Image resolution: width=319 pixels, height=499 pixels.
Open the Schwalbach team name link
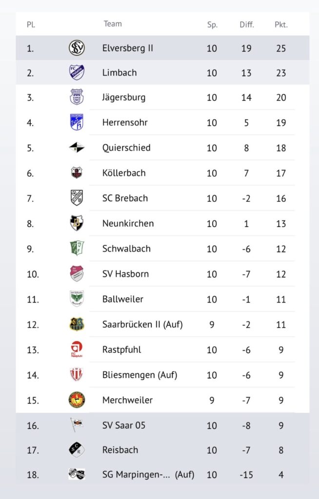coord(126,249)
